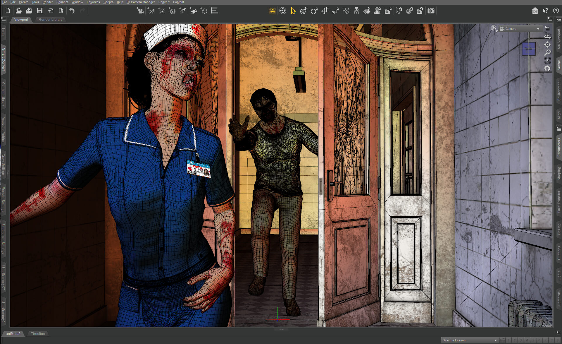Viewport: 562px width, 344px height.
Task: Switch to the Render Library tab
Action: (x=50, y=20)
